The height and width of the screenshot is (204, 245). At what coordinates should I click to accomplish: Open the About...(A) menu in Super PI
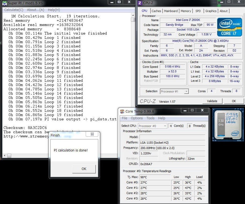click(x=35, y=10)
